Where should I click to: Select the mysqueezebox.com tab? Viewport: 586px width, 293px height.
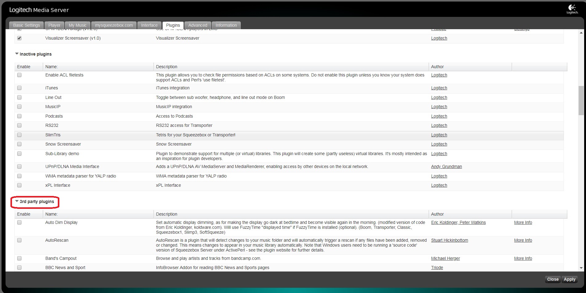point(114,25)
